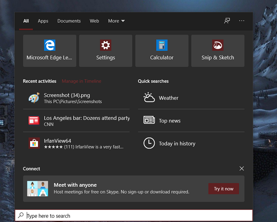Click the Manage in Timeline link
277x222 pixels.
coord(82,81)
